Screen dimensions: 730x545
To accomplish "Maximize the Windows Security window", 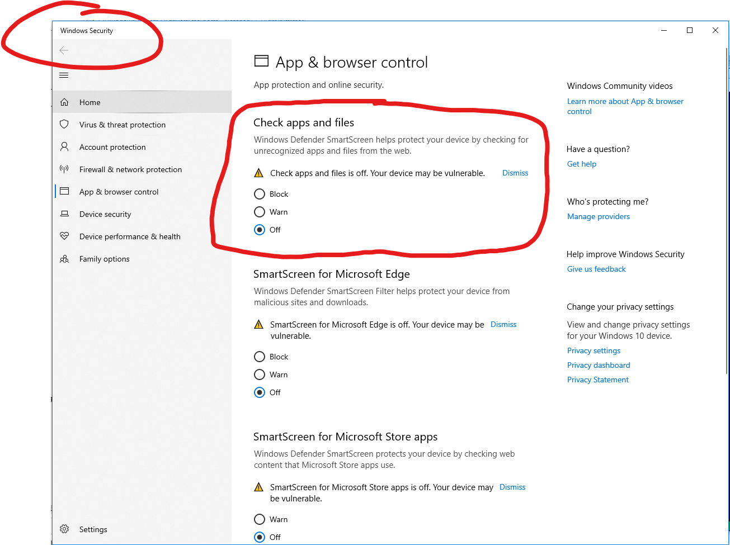I will [x=690, y=30].
